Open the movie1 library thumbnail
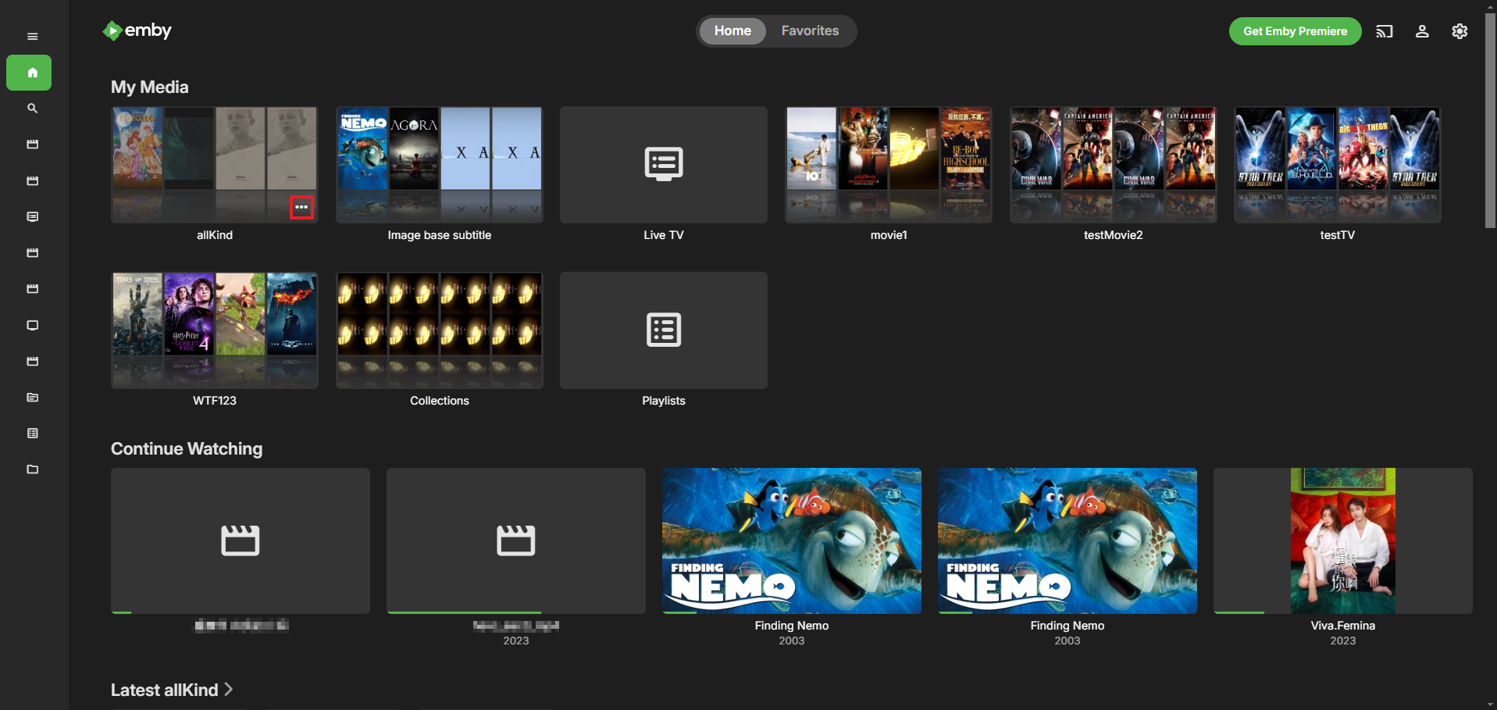This screenshot has width=1497, height=710. (x=889, y=165)
